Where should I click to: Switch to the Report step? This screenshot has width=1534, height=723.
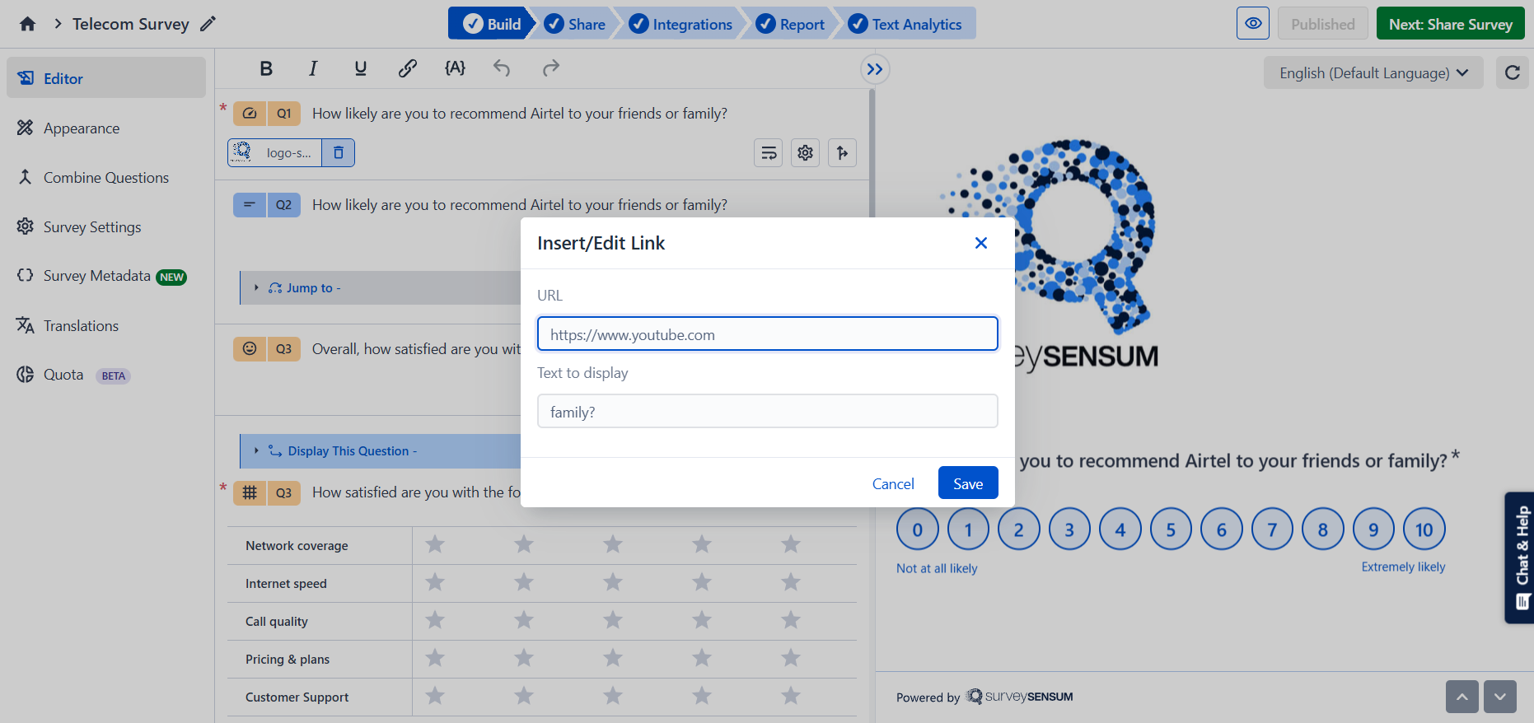(791, 24)
